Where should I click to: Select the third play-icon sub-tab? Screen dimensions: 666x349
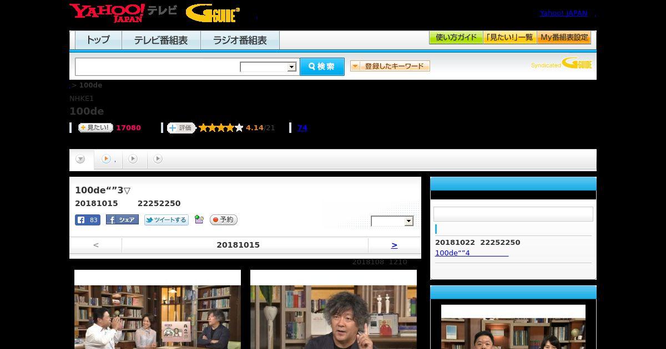pyautogui.click(x=133, y=159)
